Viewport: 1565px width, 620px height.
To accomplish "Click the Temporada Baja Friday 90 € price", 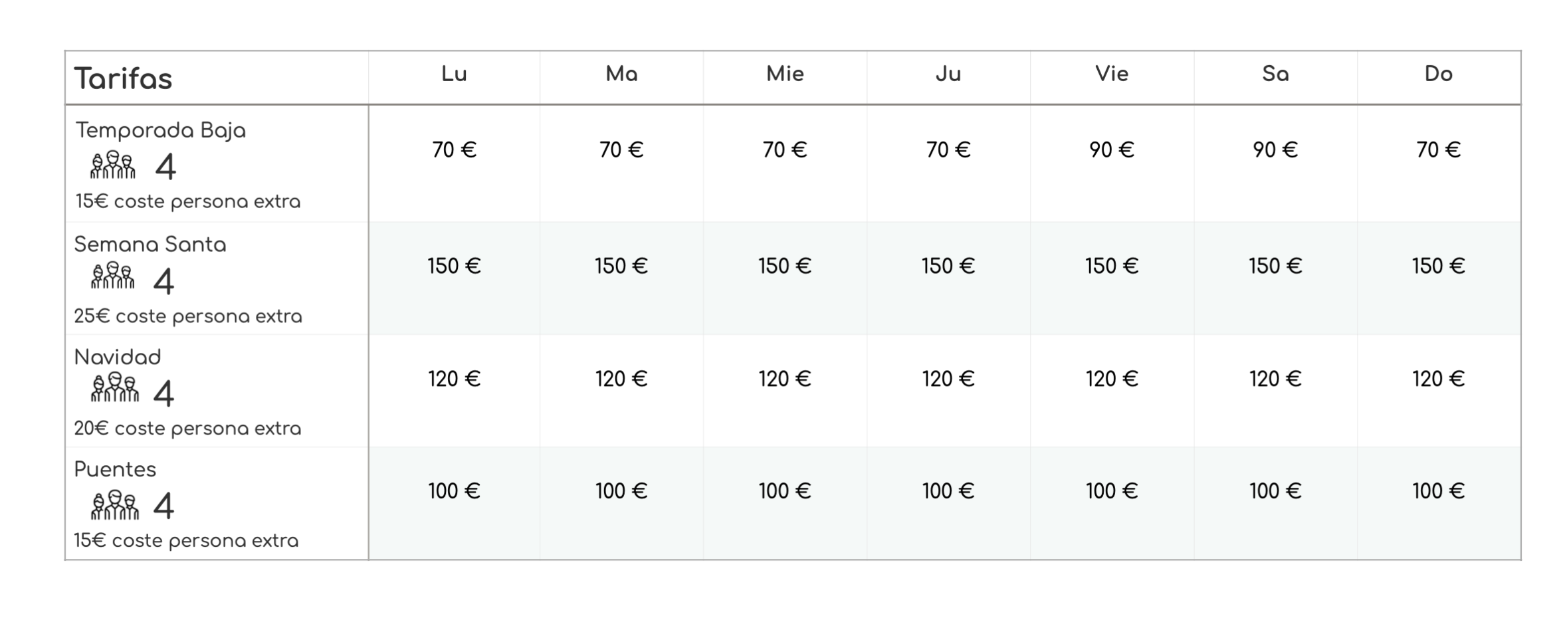I will coord(1112,150).
